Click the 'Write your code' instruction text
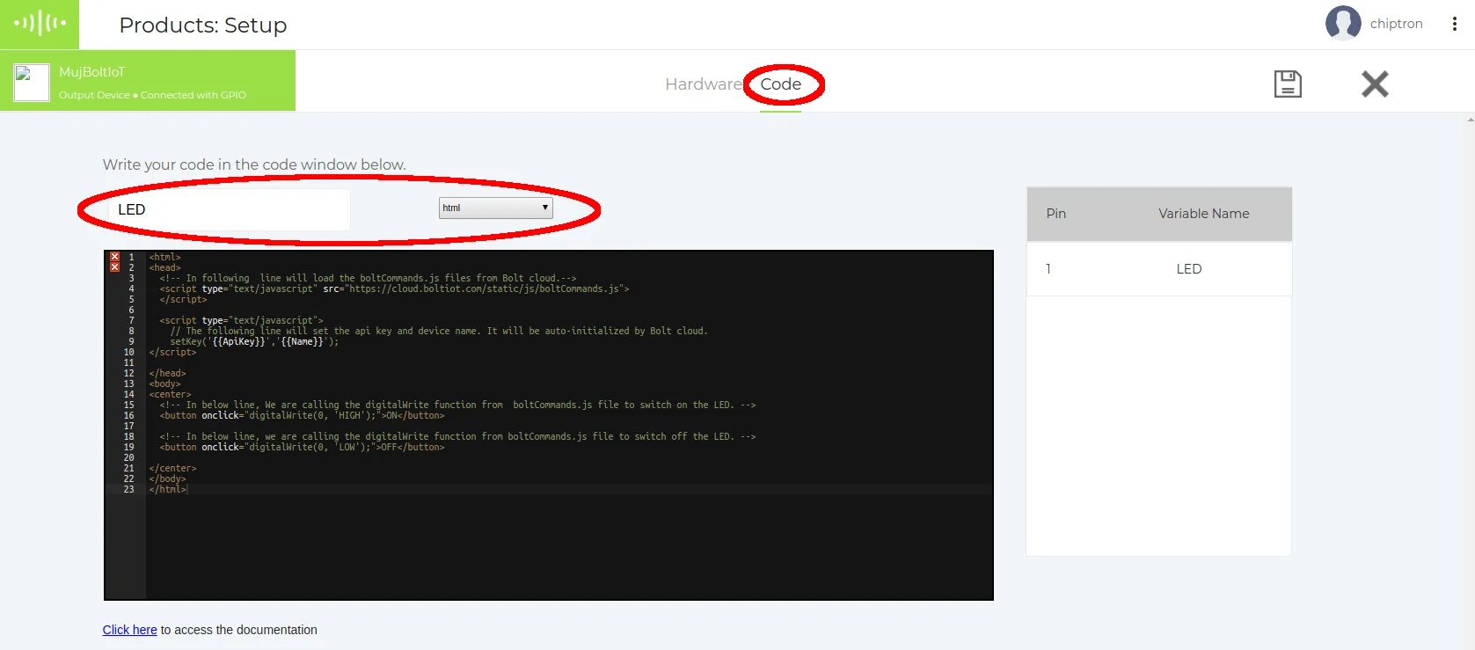Screen dimensions: 1475x650 (254, 164)
